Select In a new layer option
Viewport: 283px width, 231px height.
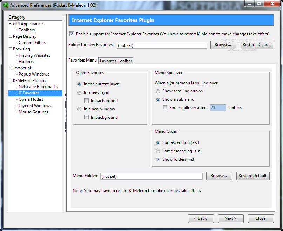pos(79,93)
